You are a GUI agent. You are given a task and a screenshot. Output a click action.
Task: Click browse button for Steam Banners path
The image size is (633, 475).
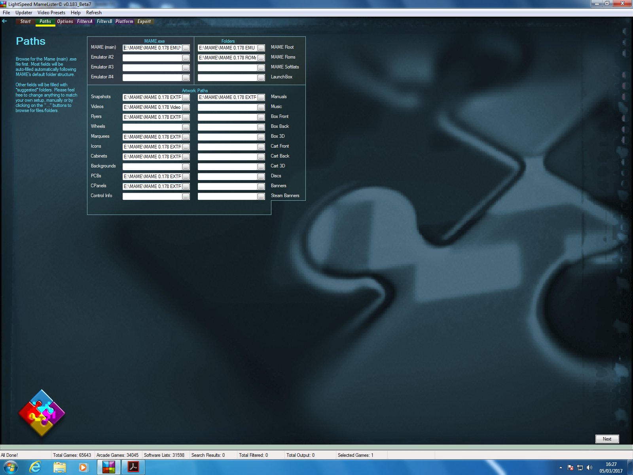point(261,196)
